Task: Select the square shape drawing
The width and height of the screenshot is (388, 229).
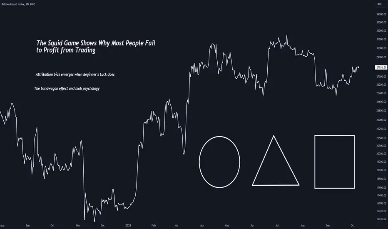Action: coord(334,162)
